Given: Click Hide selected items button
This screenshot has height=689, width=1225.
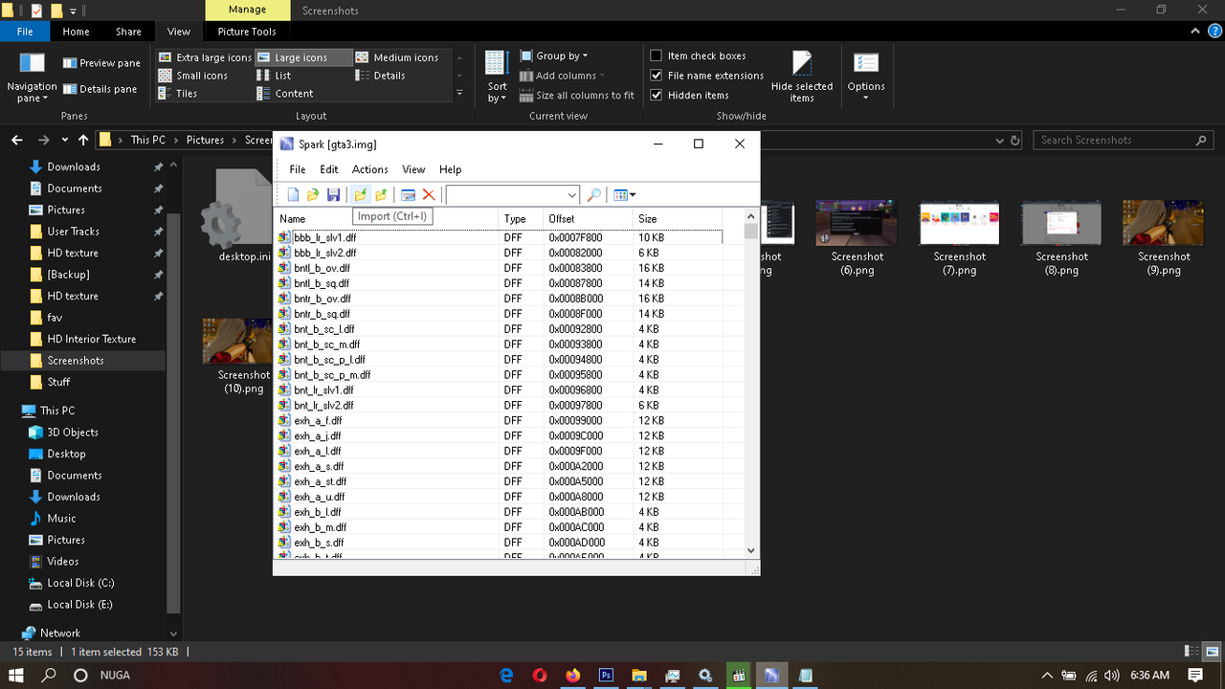Looking at the screenshot, I should click(802, 77).
